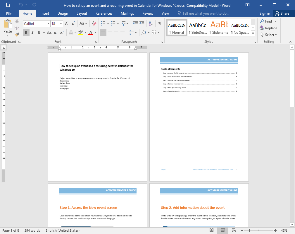
Task: Click the Format Painter brush icon
Action: 17,34
